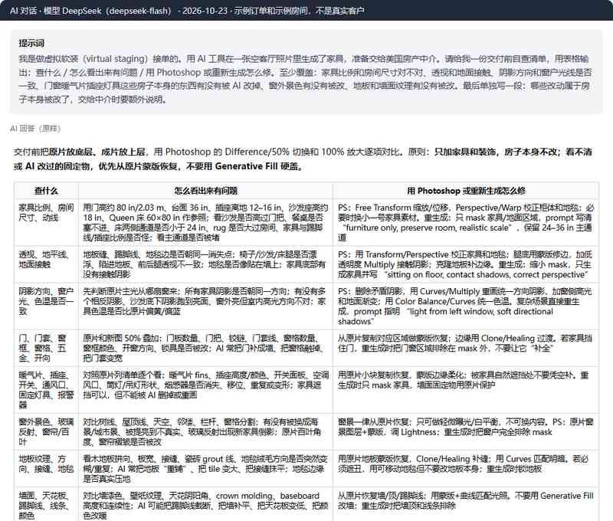Click cell starting '从原片复制对应区域做蒙版恢复'
The image size is (613, 521).
pos(466,348)
